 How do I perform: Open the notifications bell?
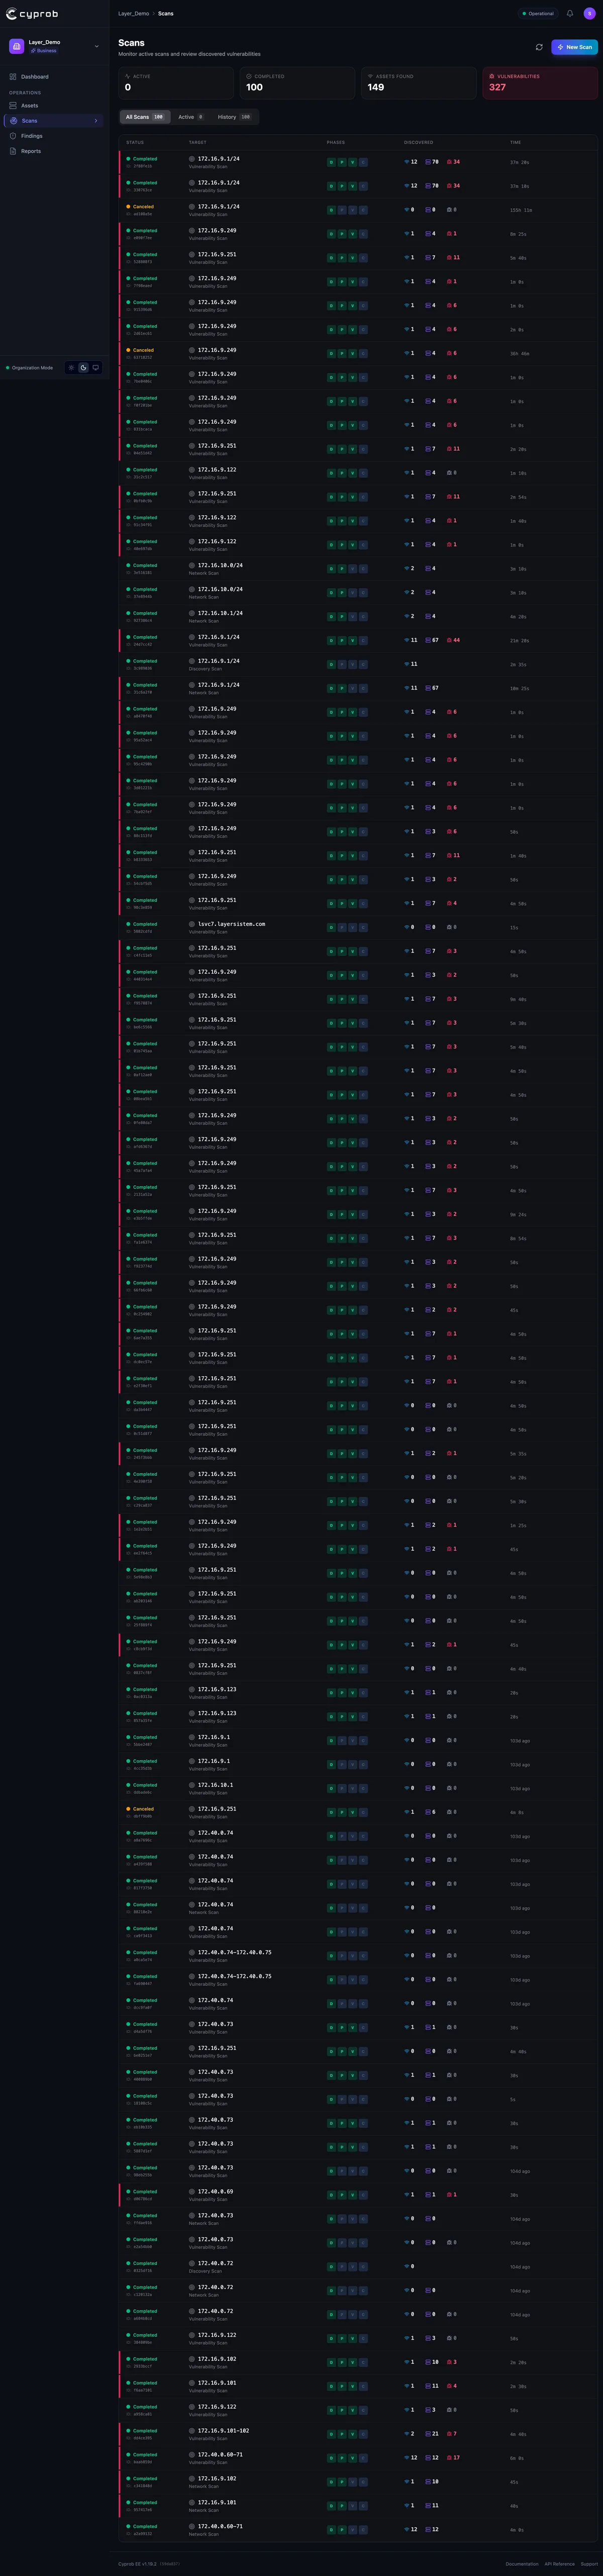570,14
